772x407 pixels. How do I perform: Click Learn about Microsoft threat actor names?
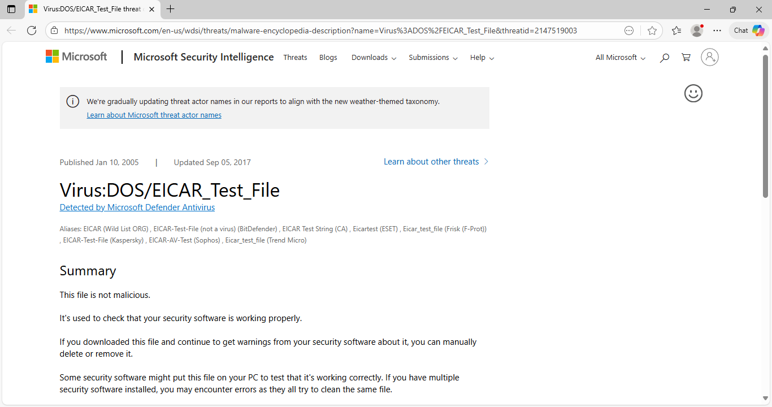(x=154, y=115)
